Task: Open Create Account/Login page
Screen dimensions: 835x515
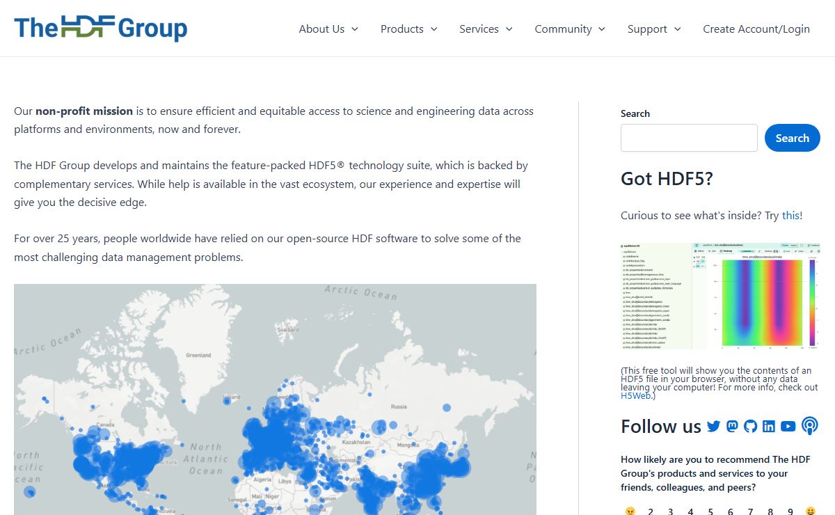Action: point(756,29)
